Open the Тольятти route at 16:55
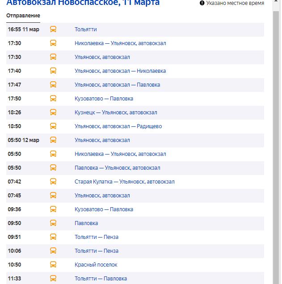This screenshot has width=282, height=284. click(x=85, y=29)
